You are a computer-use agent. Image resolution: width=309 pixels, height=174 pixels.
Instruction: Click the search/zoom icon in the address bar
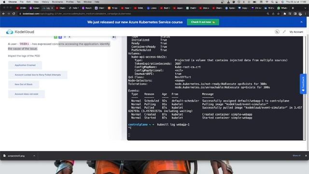point(268,14)
